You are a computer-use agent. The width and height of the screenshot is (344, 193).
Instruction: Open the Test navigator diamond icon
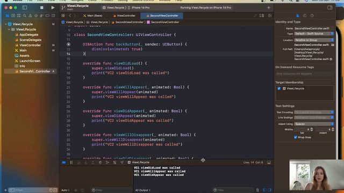click(x=36, y=16)
